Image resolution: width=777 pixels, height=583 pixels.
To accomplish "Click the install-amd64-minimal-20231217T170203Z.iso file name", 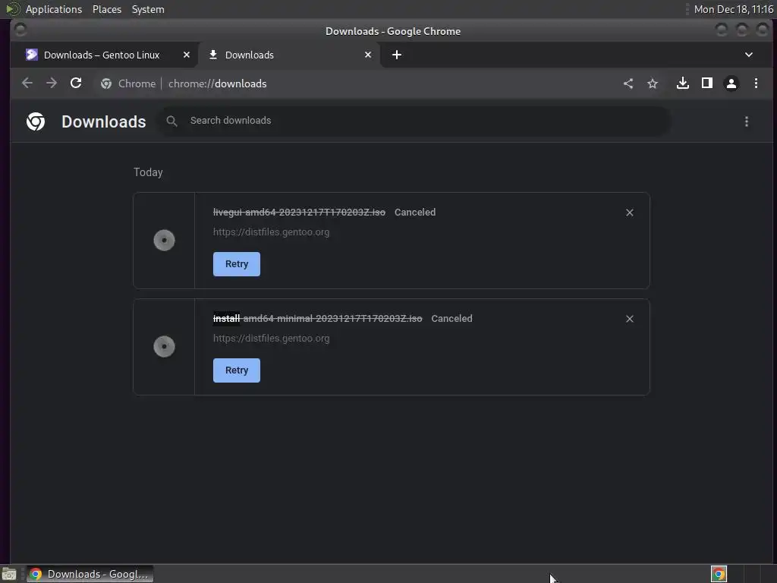I will click(318, 318).
